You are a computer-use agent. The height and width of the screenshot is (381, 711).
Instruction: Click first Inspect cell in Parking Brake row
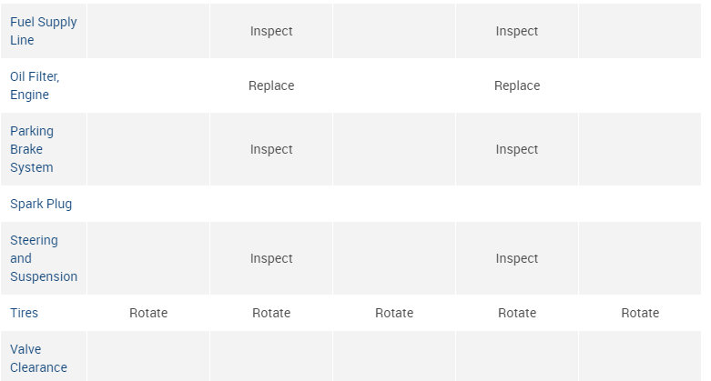(271, 149)
